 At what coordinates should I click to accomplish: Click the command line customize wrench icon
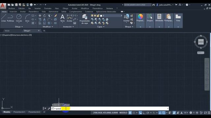tap(49, 108)
